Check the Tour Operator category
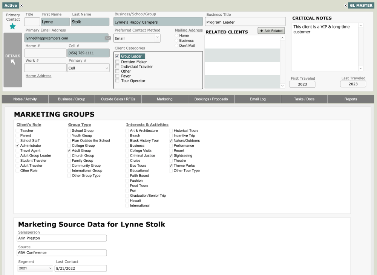This screenshot has height=275, width=377. [x=117, y=81]
